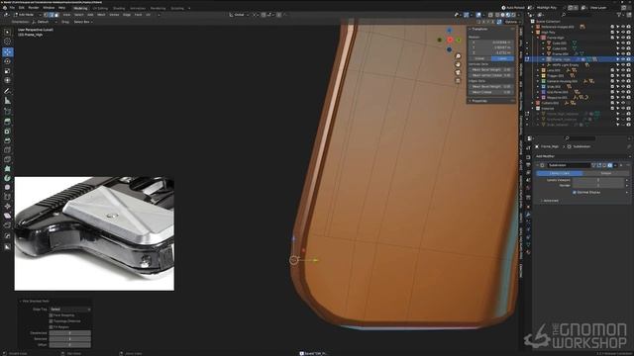Select the Select Box tool
Image resolution: width=634 pixels, height=356 pixels.
pos(7,32)
